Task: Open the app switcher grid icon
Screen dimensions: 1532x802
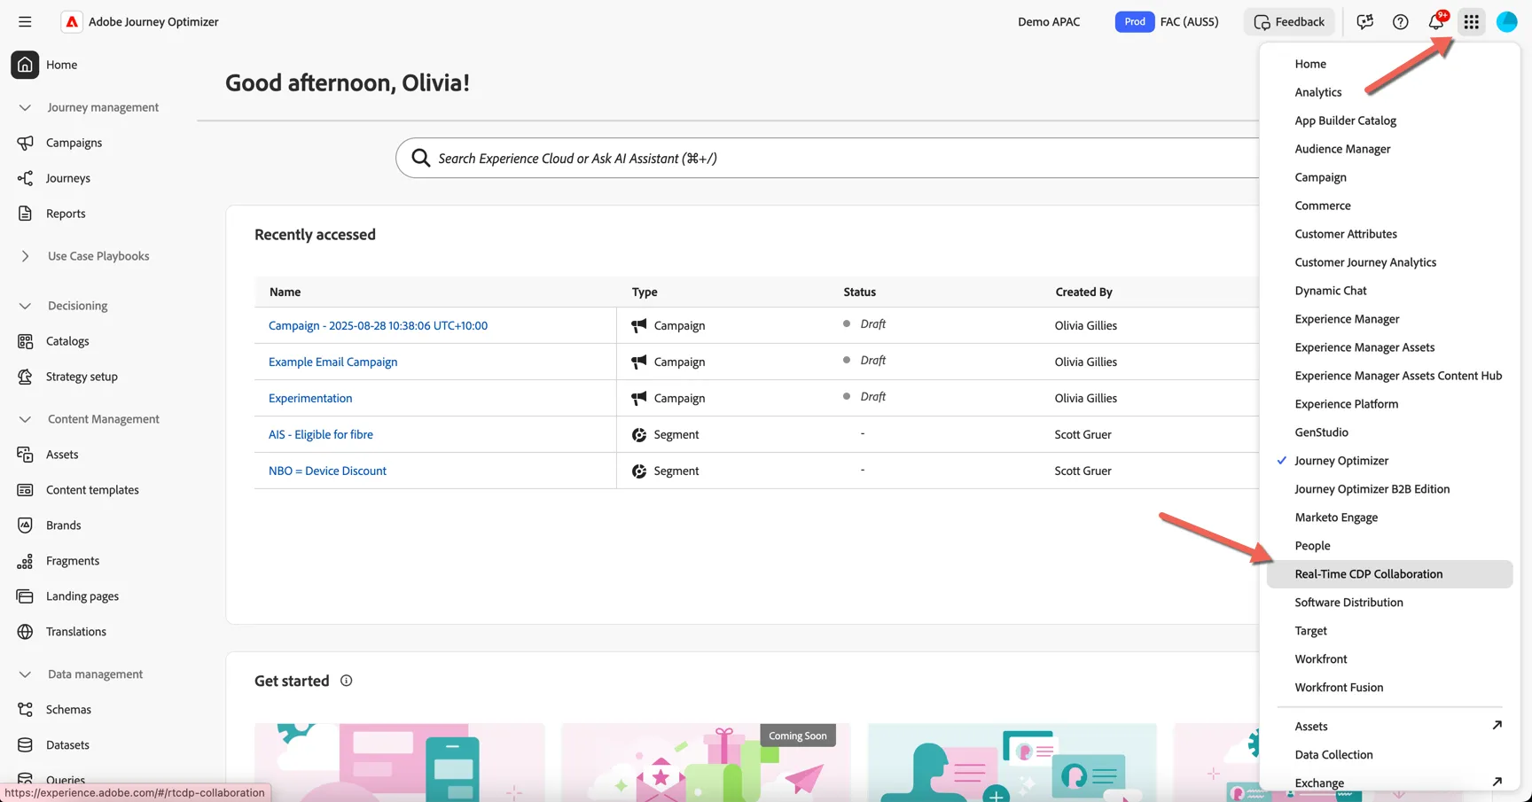Action: coord(1472,22)
